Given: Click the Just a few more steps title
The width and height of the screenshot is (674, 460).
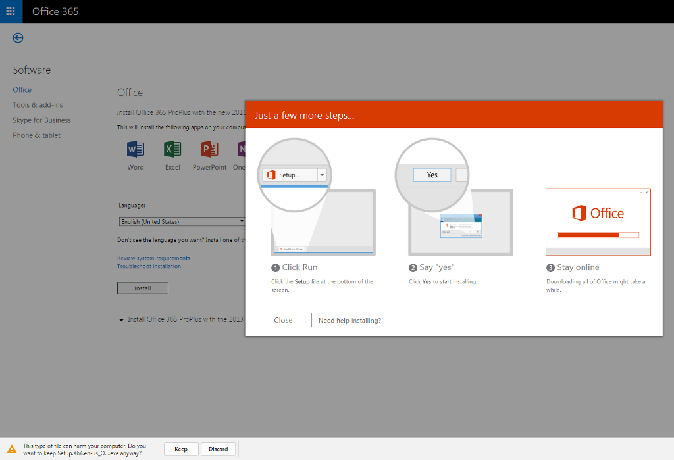Looking at the screenshot, I should click(304, 116).
